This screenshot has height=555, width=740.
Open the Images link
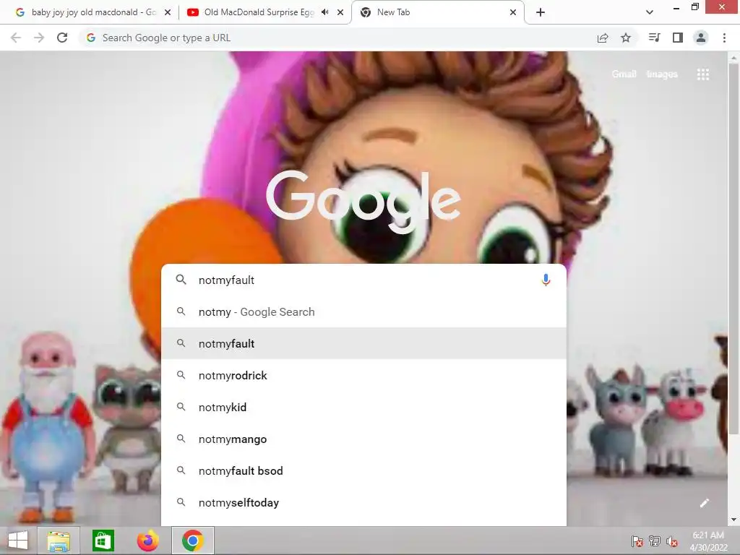pyautogui.click(x=662, y=74)
